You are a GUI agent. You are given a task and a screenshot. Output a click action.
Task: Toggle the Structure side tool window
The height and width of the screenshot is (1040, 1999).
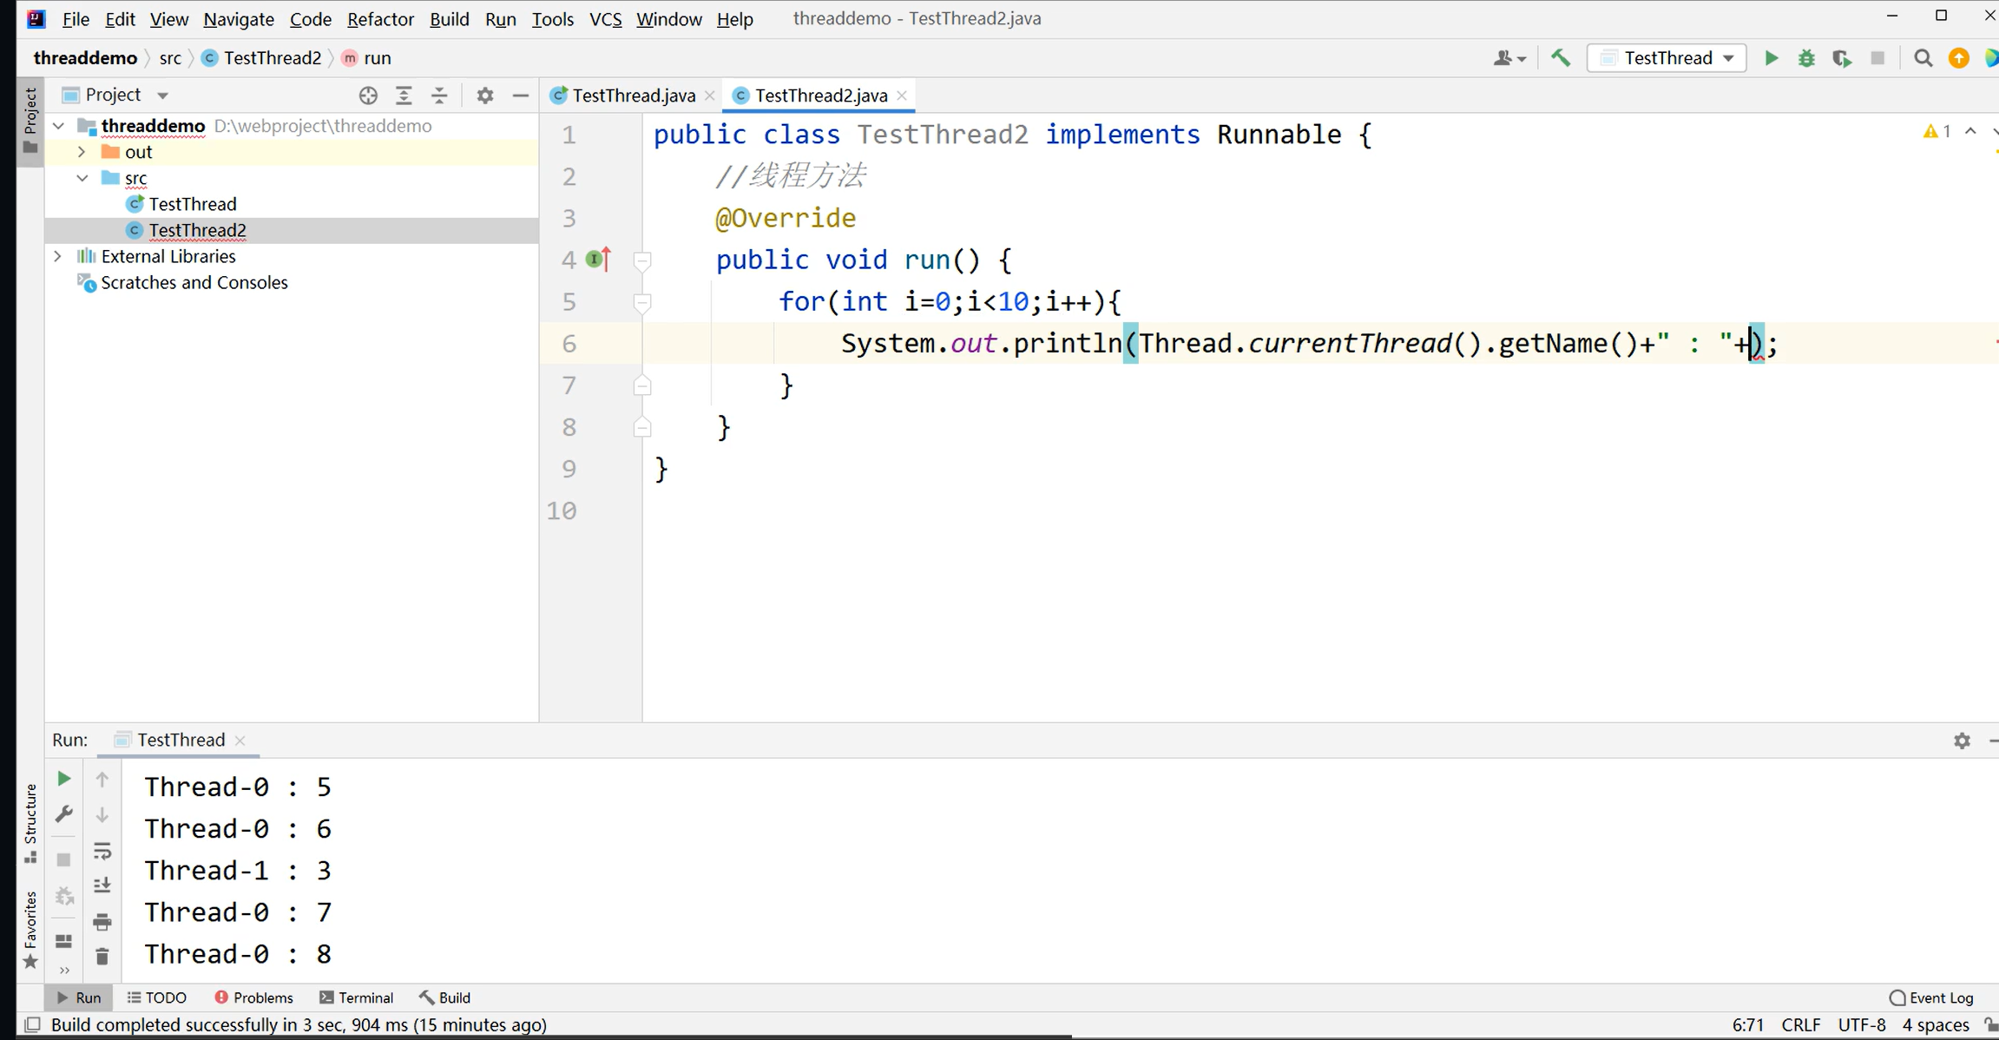pos(30,823)
